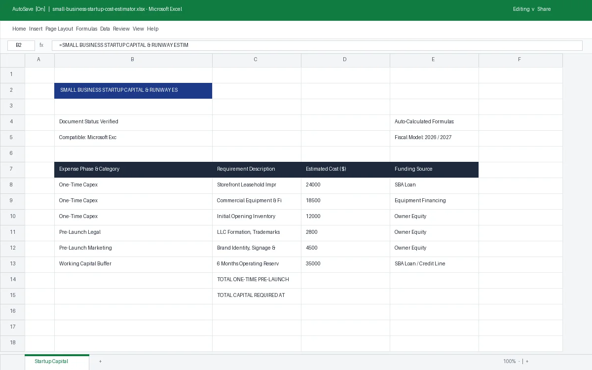The width and height of the screenshot is (592, 370).
Task: Click the cost cell 4500
Action: 345,249
